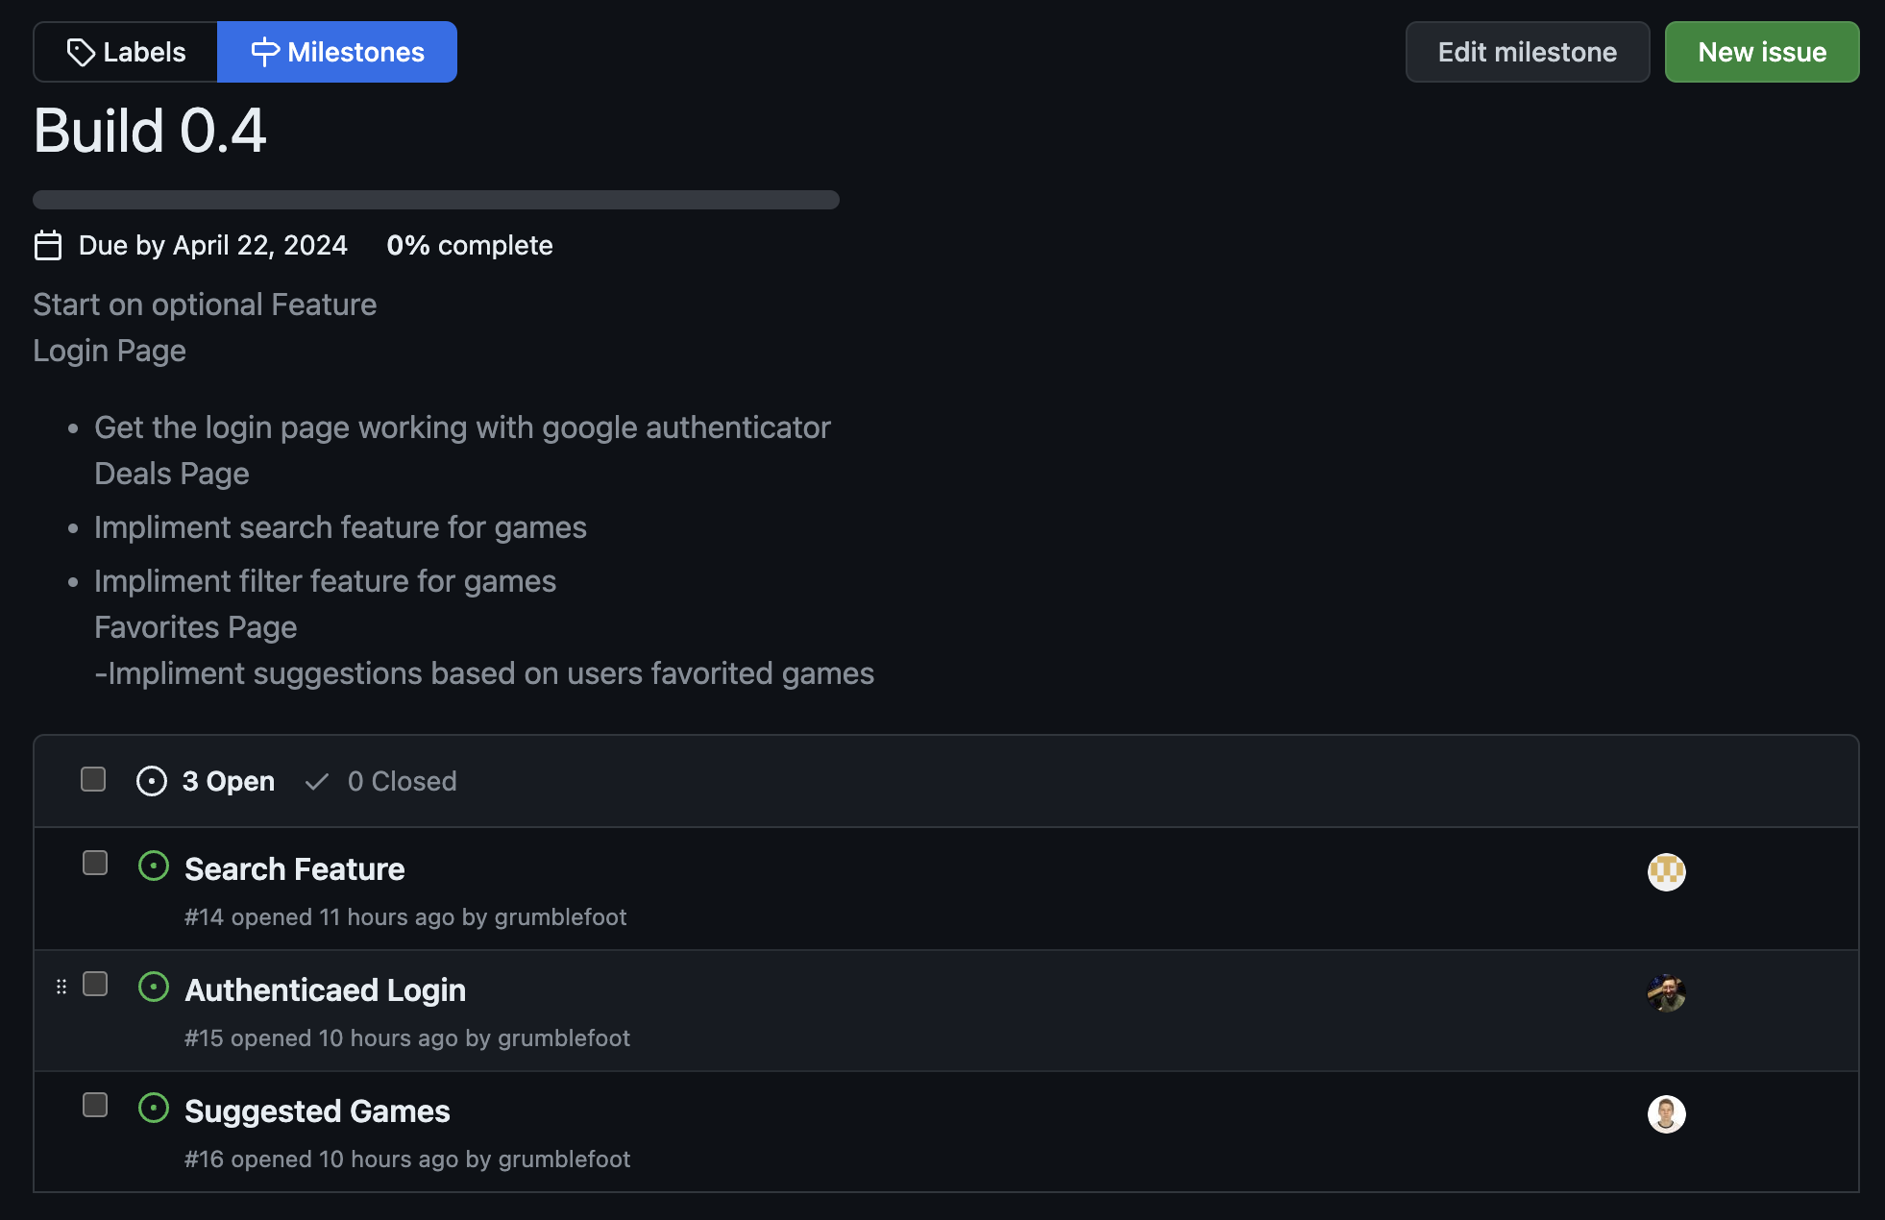Click the assignee avatar on Authenticaed Login
Screen dimensions: 1885x1220
click(x=1666, y=993)
